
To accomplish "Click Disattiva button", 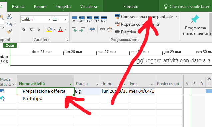I will (x=125, y=32).
